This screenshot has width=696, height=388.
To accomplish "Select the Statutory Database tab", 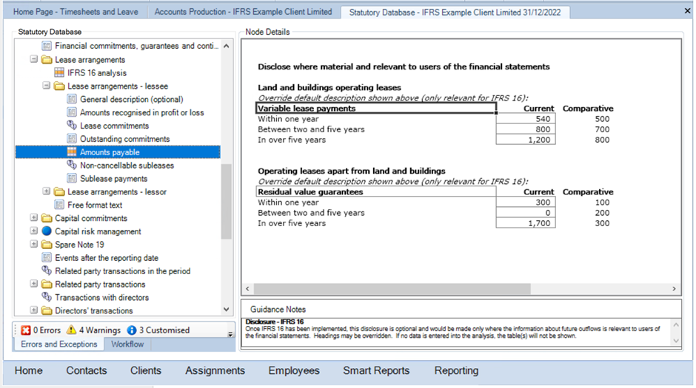I will pos(455,13).
